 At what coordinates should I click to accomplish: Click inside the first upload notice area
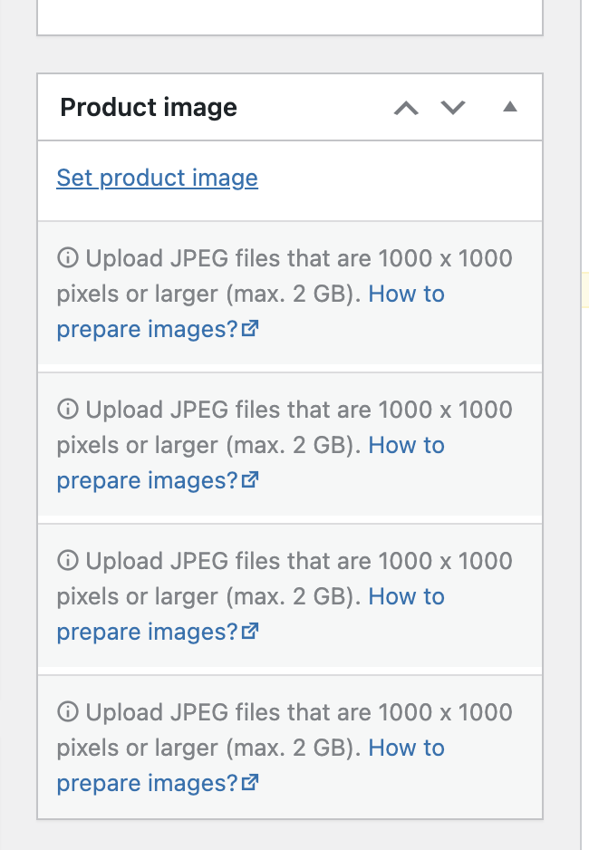click(x=290, y=294)
